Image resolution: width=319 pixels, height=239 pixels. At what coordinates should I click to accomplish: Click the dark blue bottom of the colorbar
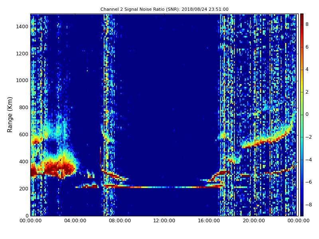click(302, 212)
